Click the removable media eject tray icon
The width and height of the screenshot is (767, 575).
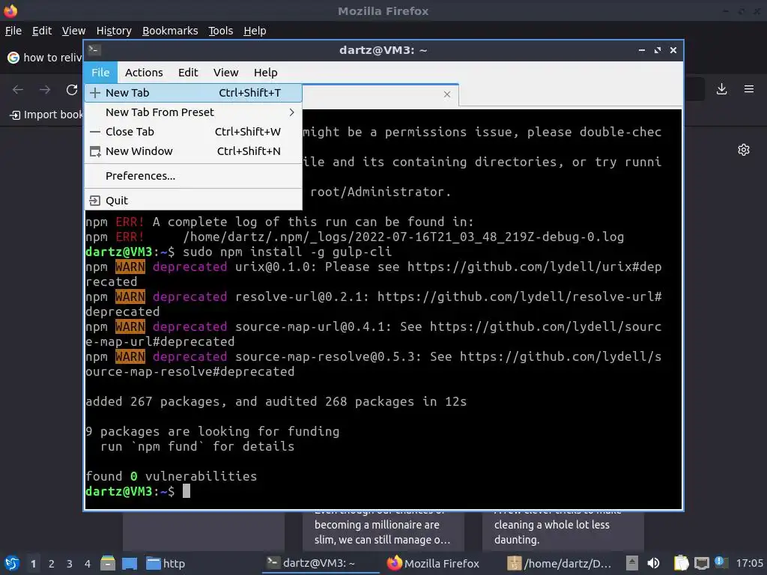click(631, 563)
